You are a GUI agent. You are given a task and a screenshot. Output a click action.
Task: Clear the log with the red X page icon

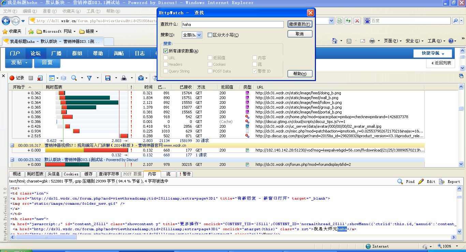tap(40, 78)
